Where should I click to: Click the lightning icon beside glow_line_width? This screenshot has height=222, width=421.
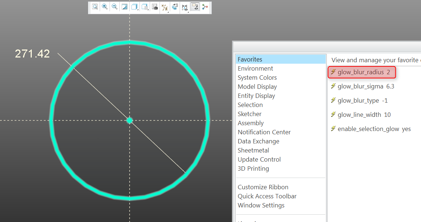[333, 114]
